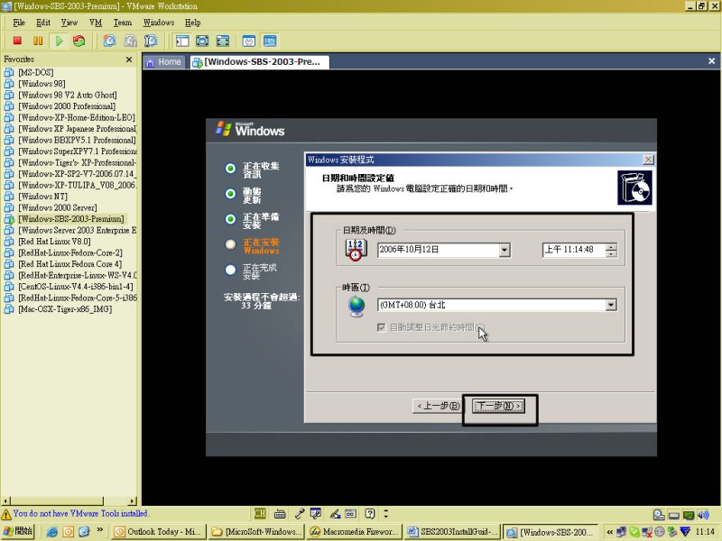The height and width of the screenshot is (541, 722).
Task: Click the Reset virtual machine toolbar icon
Action: pos(79,41)
